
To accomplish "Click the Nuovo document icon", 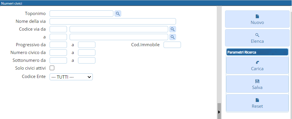I will click(x=257, y=16).
